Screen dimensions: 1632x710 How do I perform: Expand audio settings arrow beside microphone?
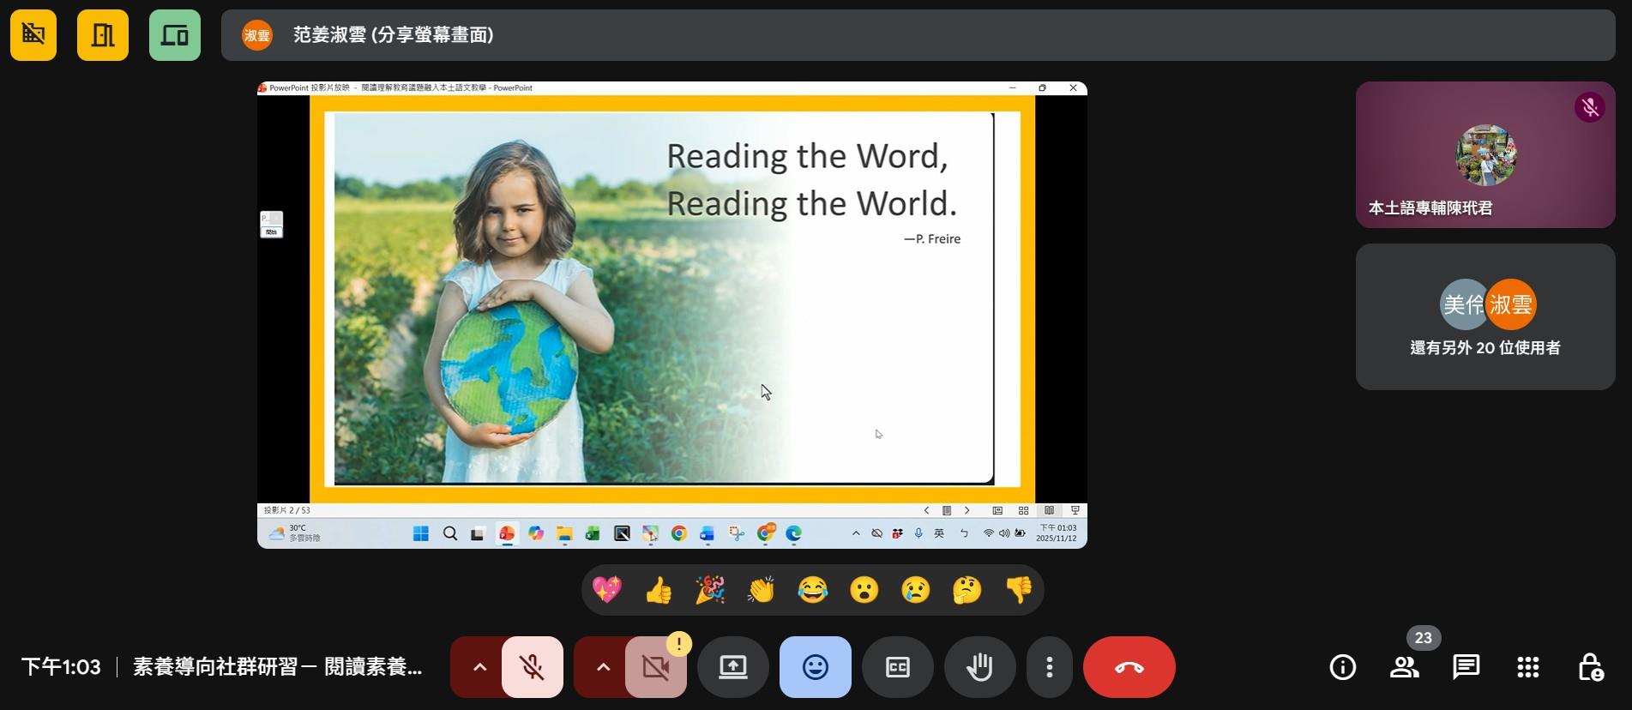coord(479,667)
